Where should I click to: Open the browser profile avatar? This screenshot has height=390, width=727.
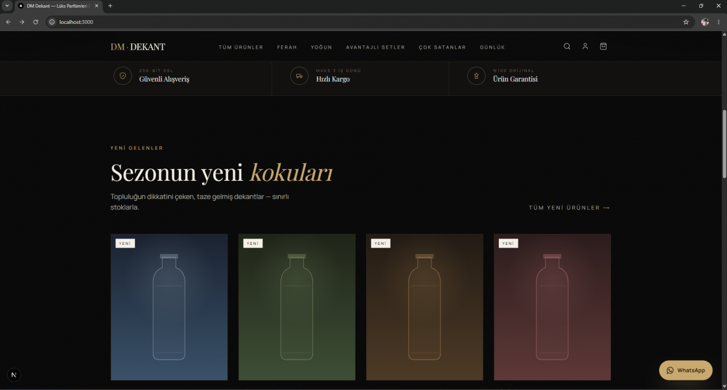click(x=705, y=22)
